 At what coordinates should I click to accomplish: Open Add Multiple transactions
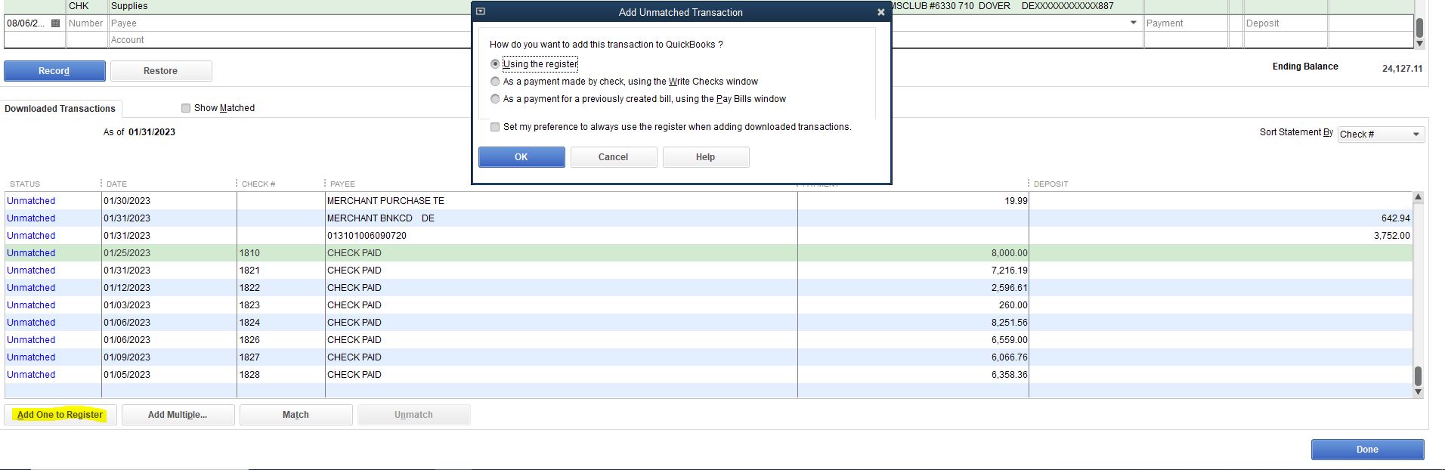(x=178, y=415)
